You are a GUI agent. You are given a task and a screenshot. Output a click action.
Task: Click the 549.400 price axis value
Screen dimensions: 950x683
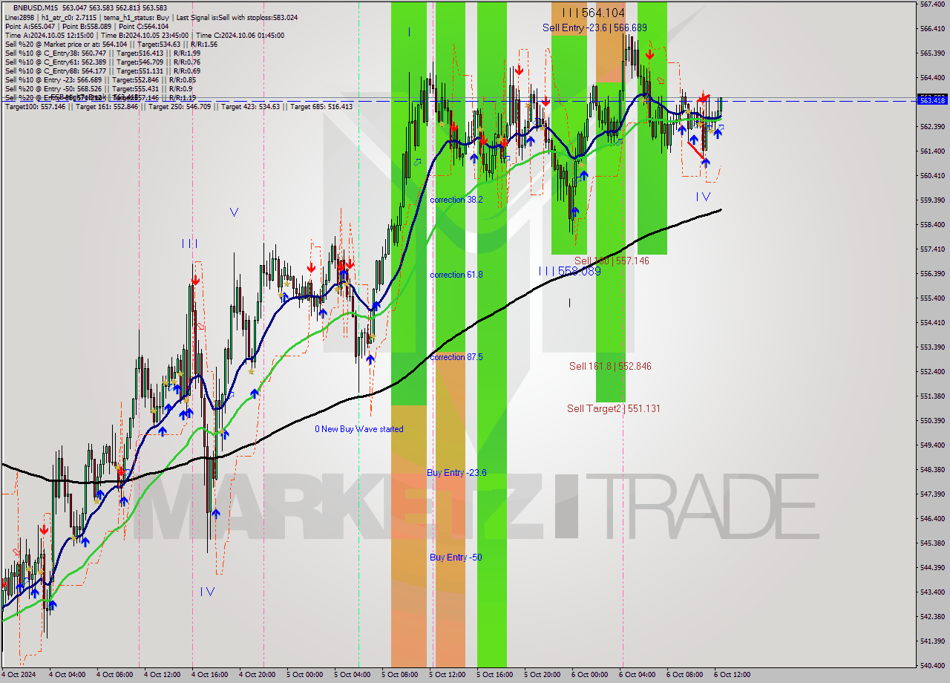tap(932, 445)
